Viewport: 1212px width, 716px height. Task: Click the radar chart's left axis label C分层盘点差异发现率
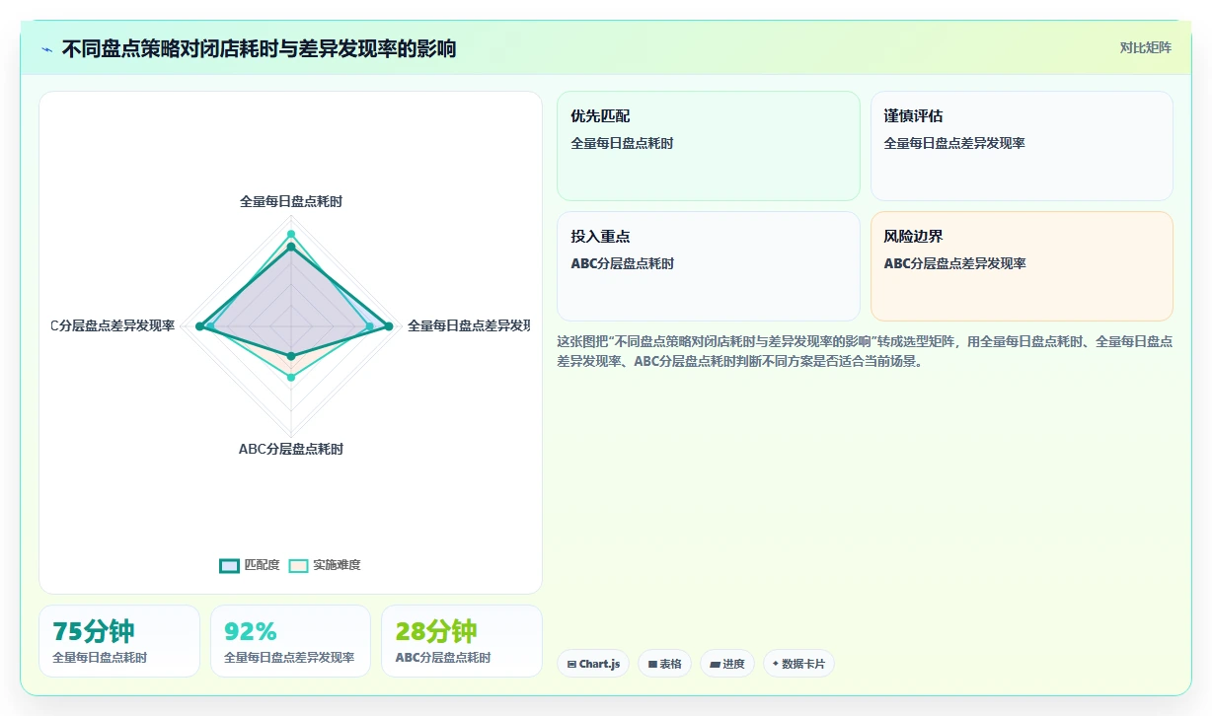114,325
